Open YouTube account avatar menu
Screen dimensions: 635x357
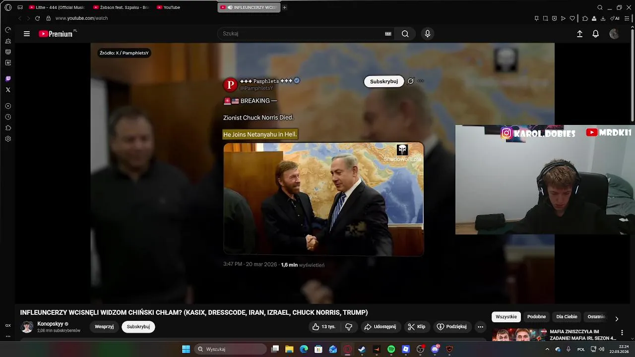[614, 34]
